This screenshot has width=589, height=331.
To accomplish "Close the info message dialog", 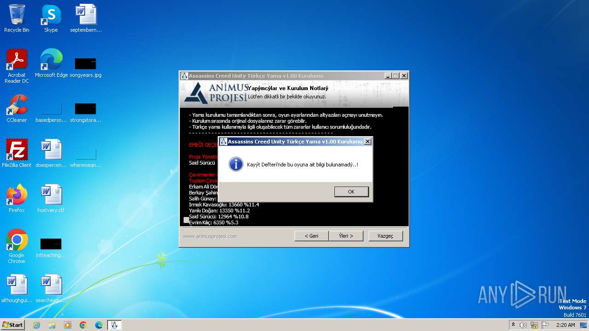I will coord(367,142).
